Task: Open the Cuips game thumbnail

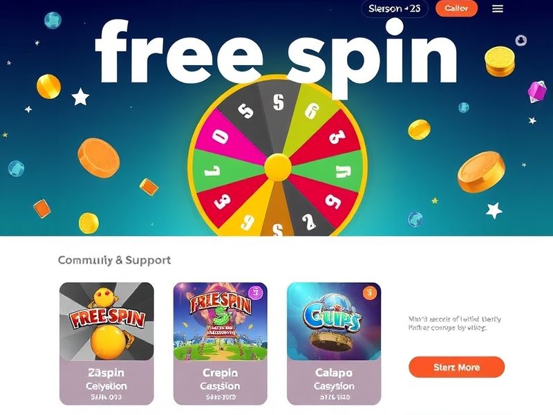Action: [x=334, y=322]
